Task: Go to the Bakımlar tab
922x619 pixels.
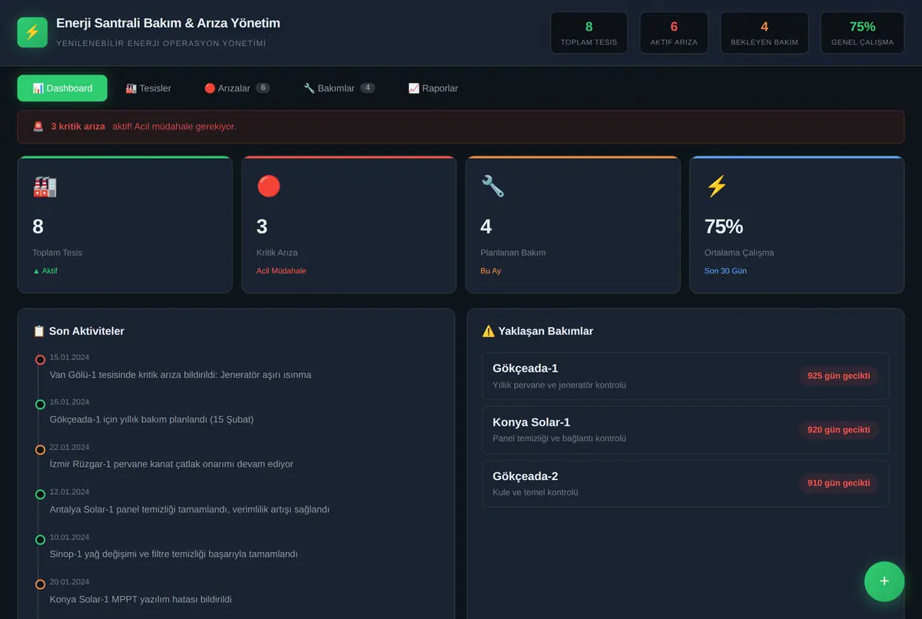Action: coord(339,88)
